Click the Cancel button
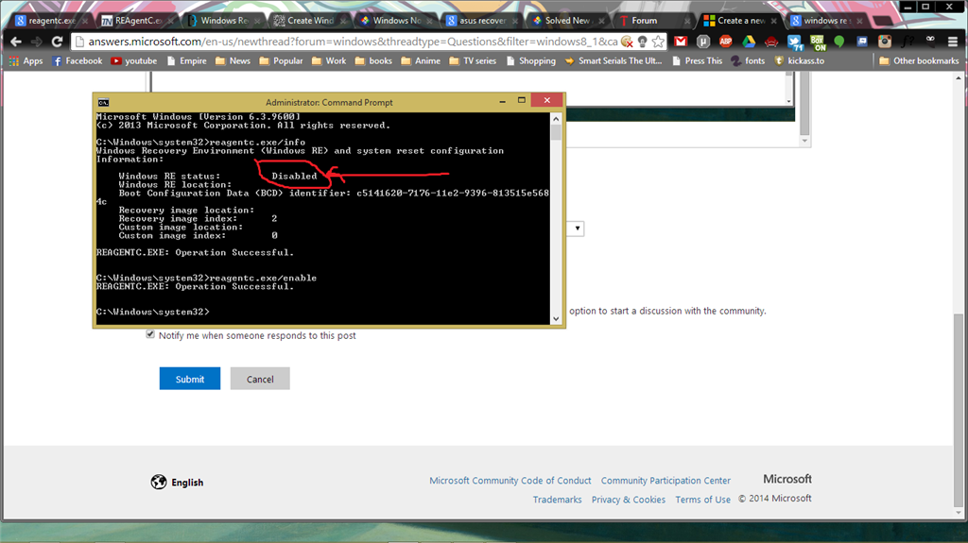This screenshot has height=543, width=968. [x=260, y=379]
